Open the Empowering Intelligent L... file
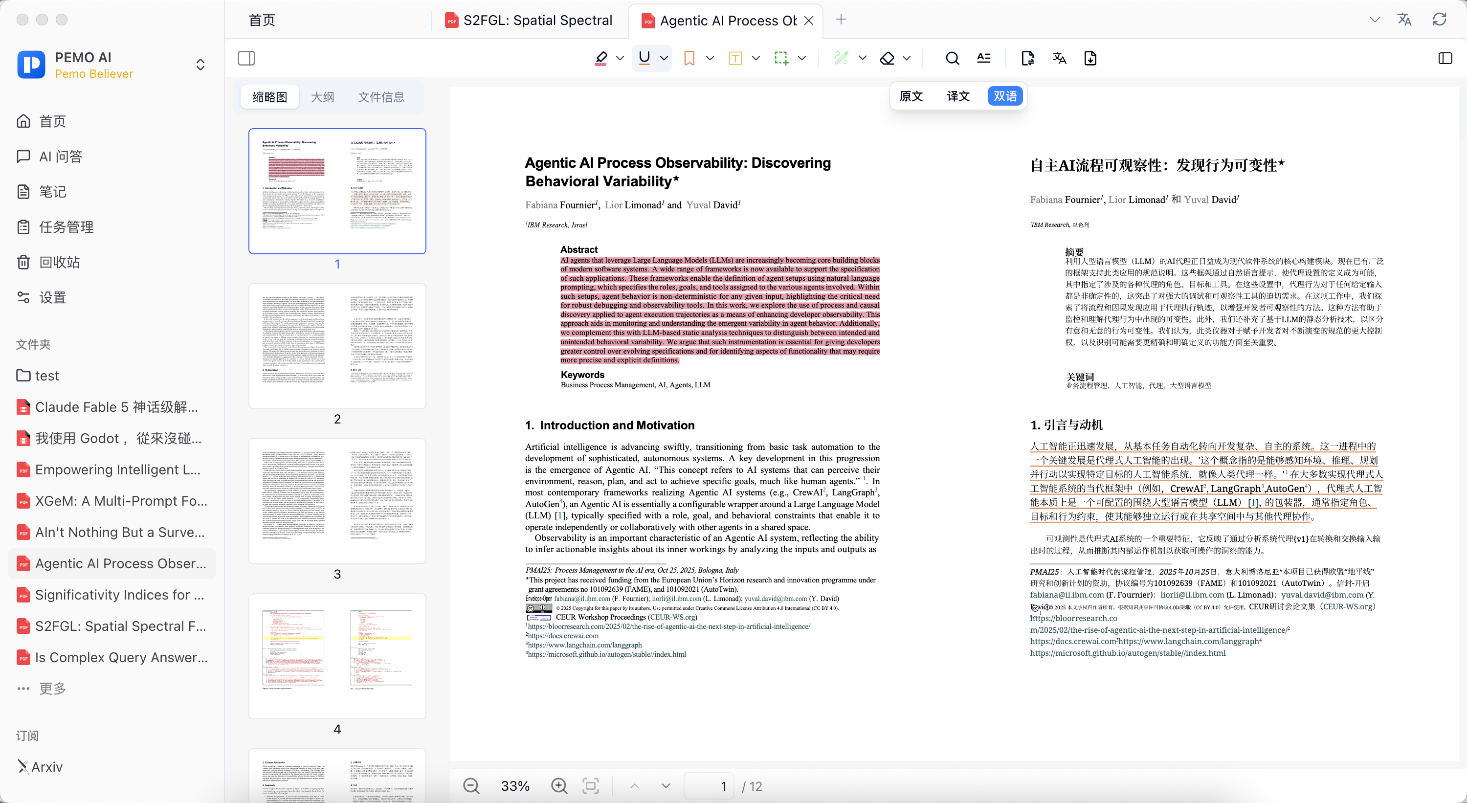 click(x=111, y=470)
